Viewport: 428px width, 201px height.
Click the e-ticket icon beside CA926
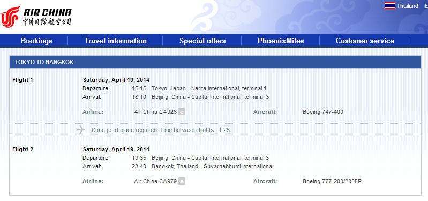click(x=182, y=112)
